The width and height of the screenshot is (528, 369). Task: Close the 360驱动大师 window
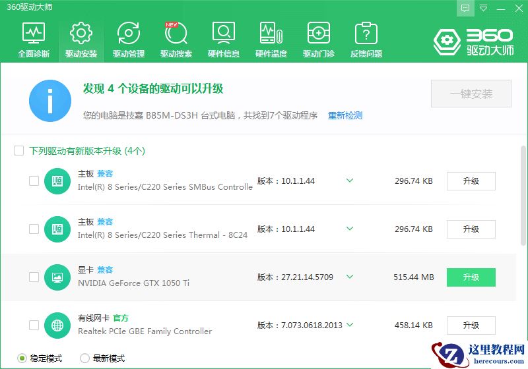click(x=519, y=8)
